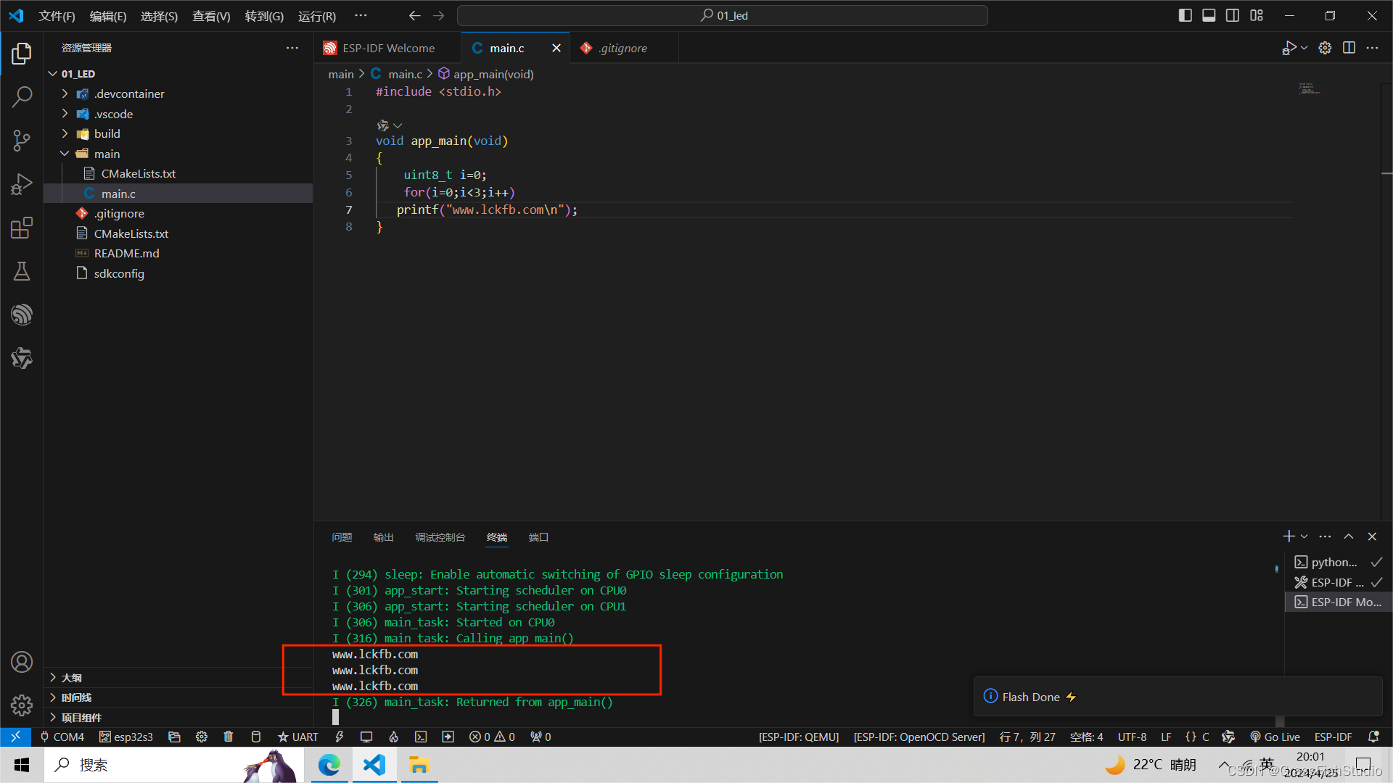Switch to the 输出 panel tab

click(383, 537)
